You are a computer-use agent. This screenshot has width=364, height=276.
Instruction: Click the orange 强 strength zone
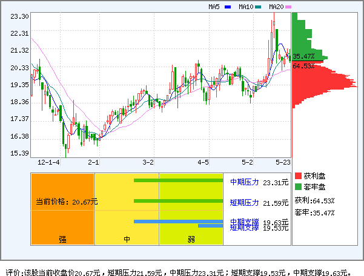62,209
